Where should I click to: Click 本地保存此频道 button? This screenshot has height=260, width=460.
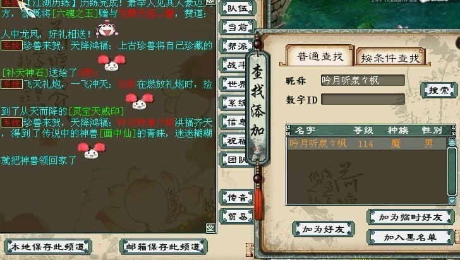tap(48, 247)
